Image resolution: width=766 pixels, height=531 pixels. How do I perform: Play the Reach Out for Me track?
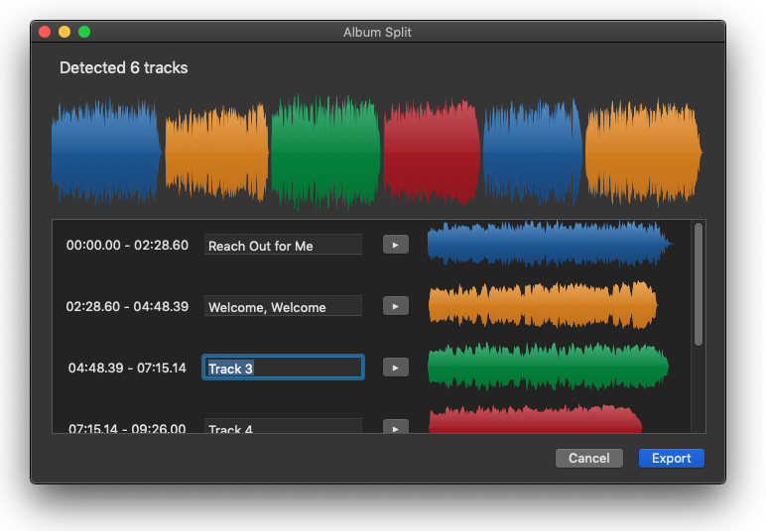click(396, 245)
